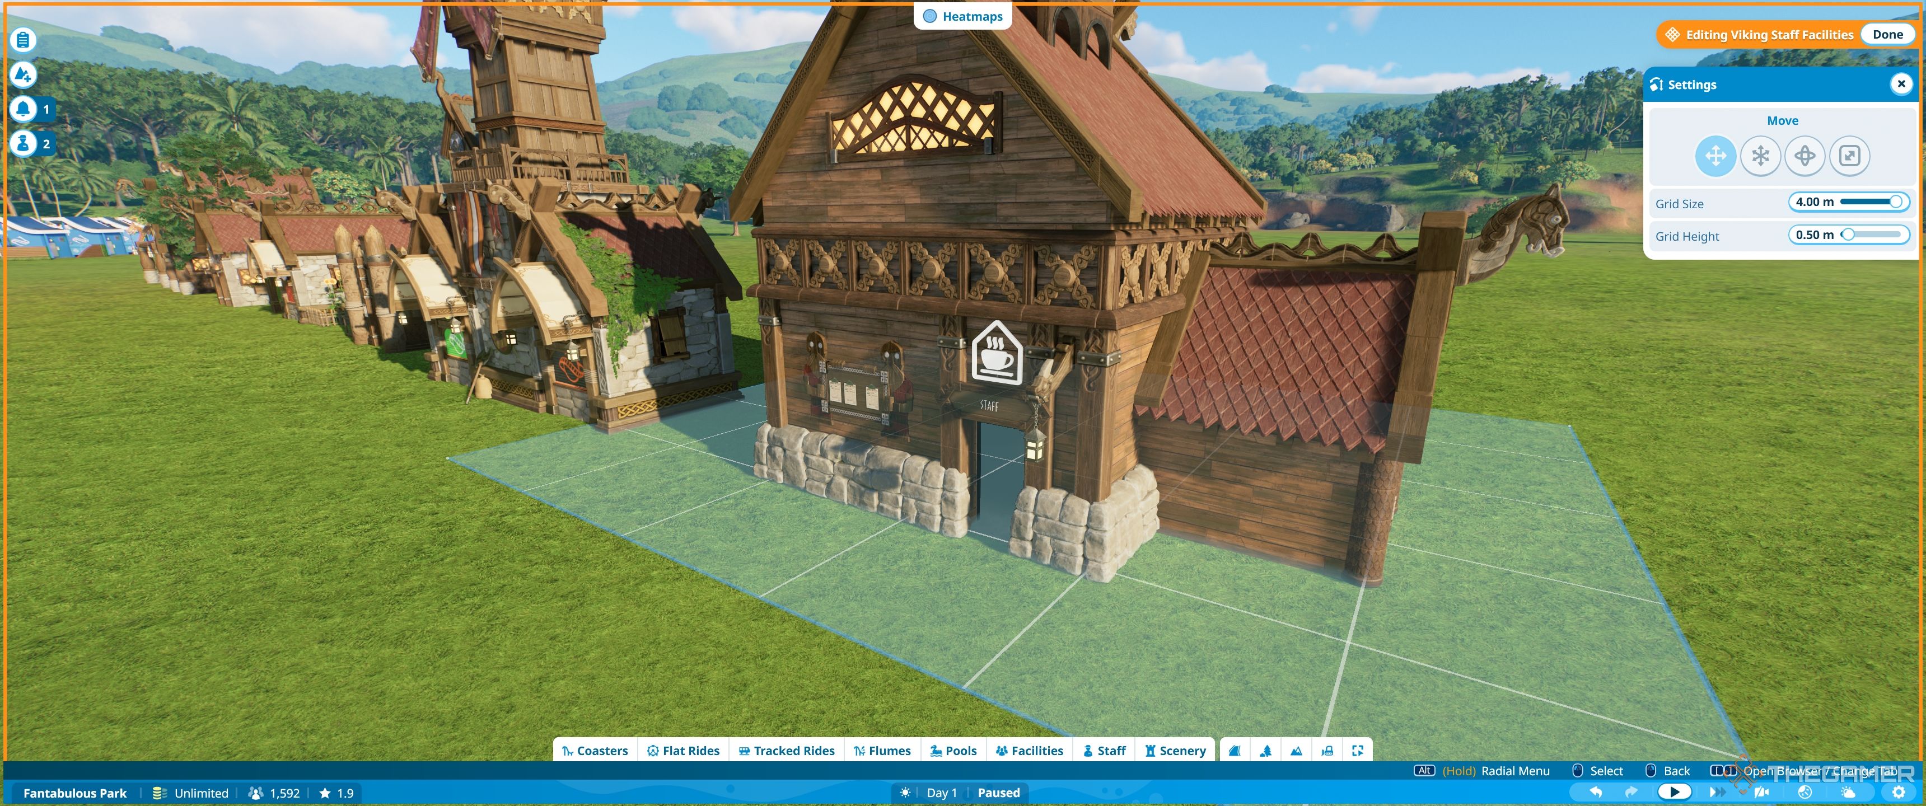Click the rotate tool icon
The image size is (1926, 806).
[1805, 155]
